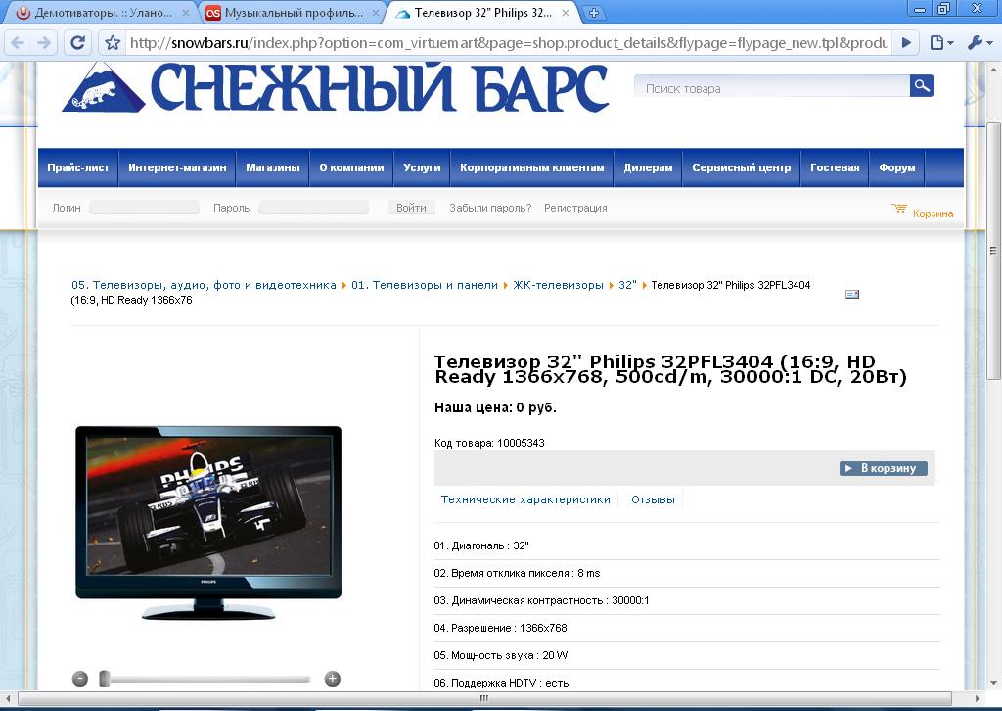Screen dimensions: 1002x711
Task: Open the Интернет-магазин menu item
Action: (x=177, y=167)
